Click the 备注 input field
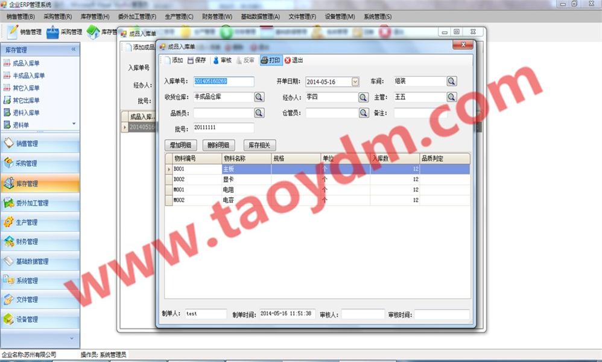 (420, 113)
